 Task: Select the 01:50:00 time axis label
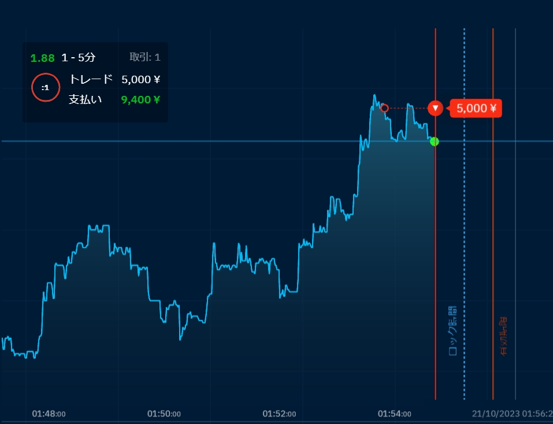(x=164, y=414)
